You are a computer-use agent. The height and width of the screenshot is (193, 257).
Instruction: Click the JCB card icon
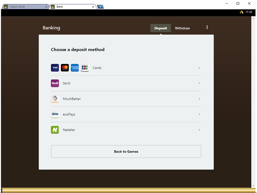point(85,68)
